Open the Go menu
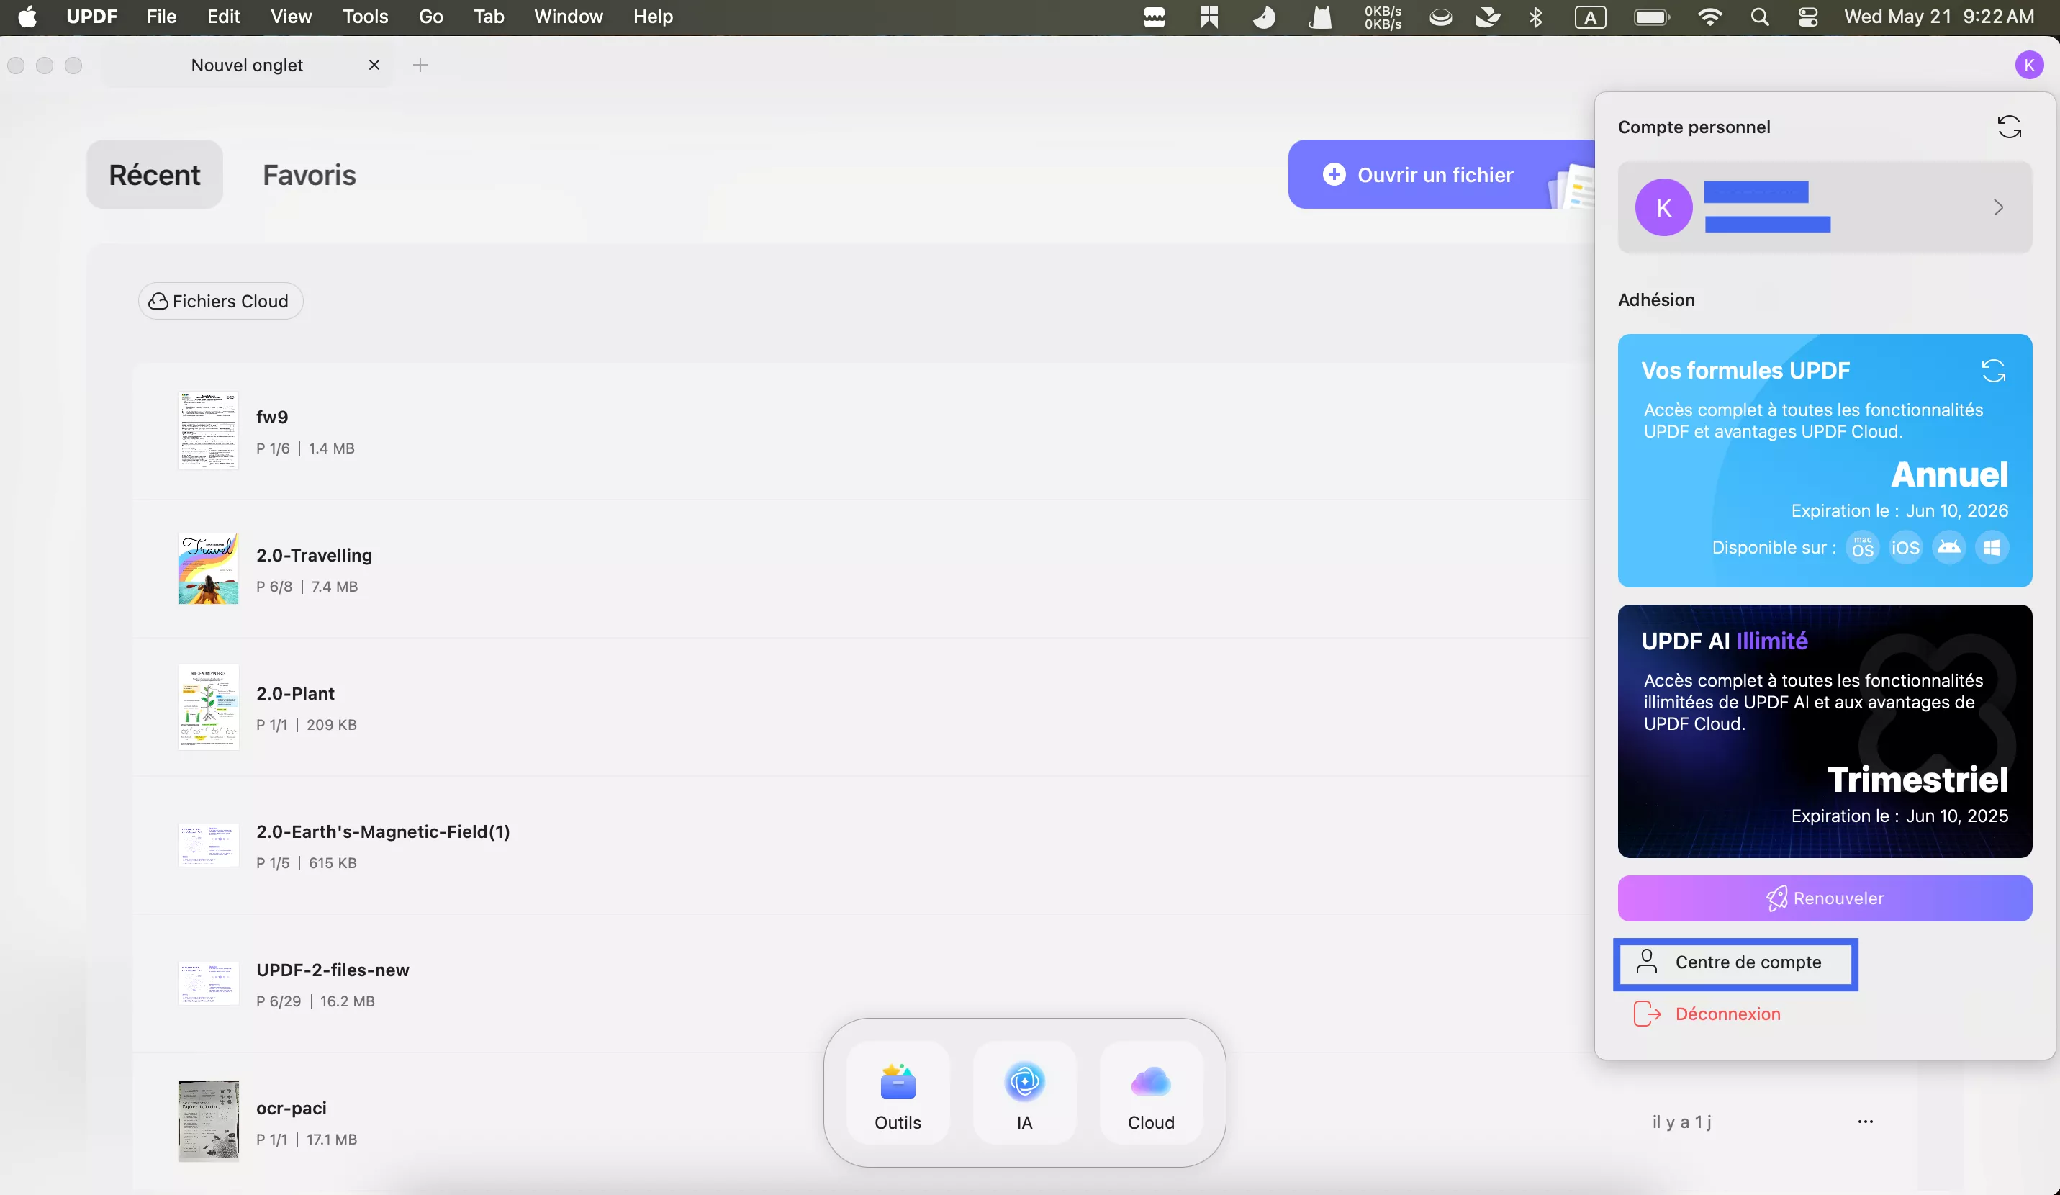 pos(431,17)
